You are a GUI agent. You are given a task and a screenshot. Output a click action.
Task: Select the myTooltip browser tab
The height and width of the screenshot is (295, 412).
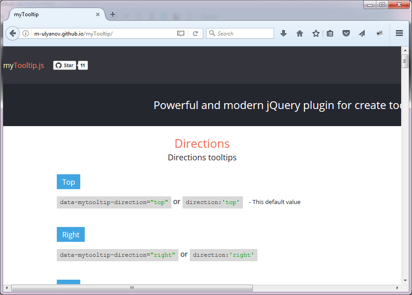55,14
